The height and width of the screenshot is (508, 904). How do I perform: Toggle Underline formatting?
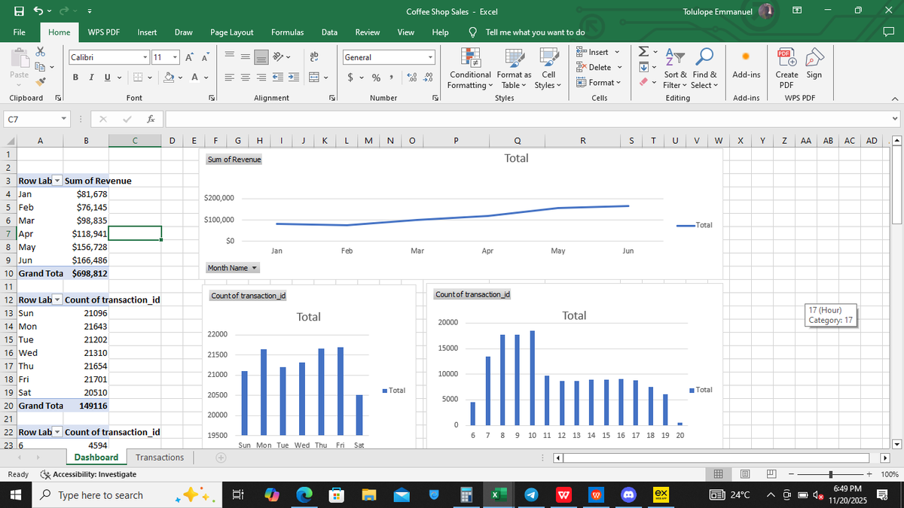(x=108, y=78)
